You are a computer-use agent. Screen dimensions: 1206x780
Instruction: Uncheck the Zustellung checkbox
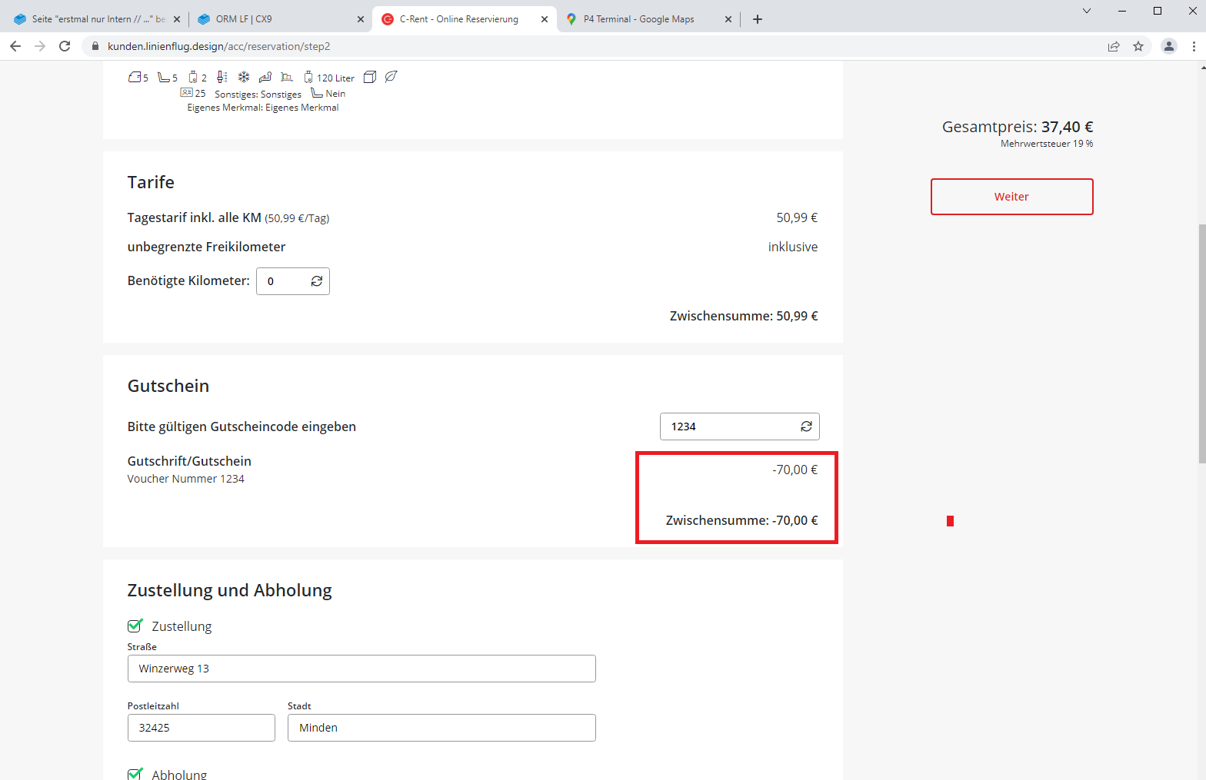pos(135,626)
